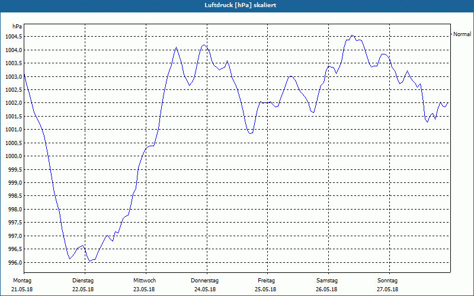The image size is (474, 296).
Task: Click the date 23.05.18
Action: tap(144, 289)
